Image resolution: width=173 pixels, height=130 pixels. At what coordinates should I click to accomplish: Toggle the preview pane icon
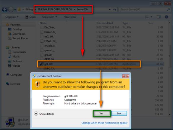point(159,17)
